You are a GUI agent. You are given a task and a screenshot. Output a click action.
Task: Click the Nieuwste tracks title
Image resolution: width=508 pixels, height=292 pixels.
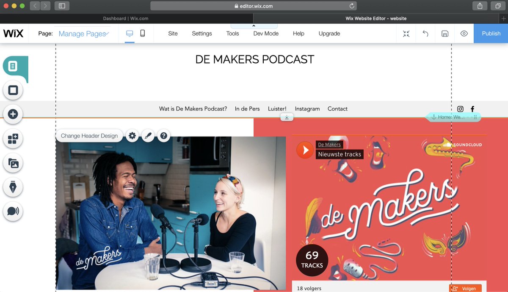tap(340, 154)
